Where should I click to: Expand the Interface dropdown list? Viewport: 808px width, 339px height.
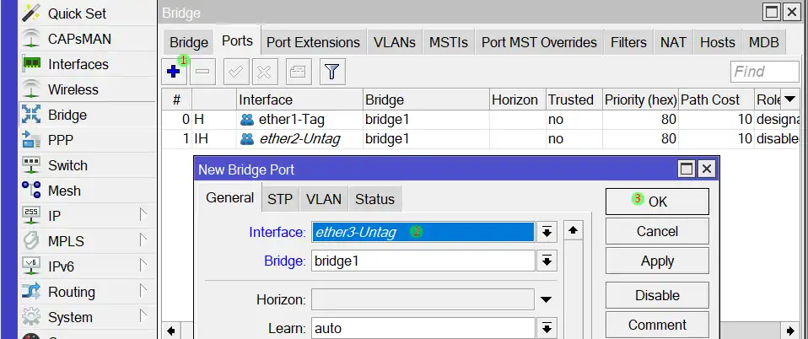(547, 232)
